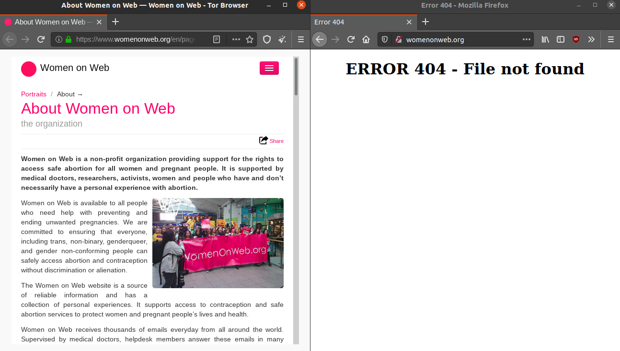Open page actions menu in Firefox address bar

point(526,39)
